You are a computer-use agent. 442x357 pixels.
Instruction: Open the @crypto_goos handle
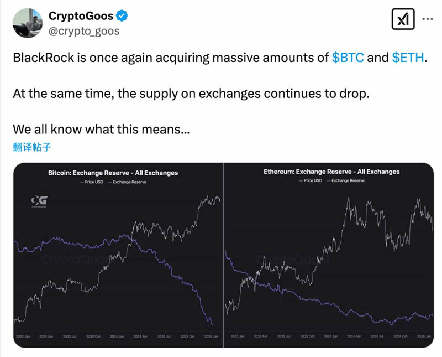click(84, 32)
